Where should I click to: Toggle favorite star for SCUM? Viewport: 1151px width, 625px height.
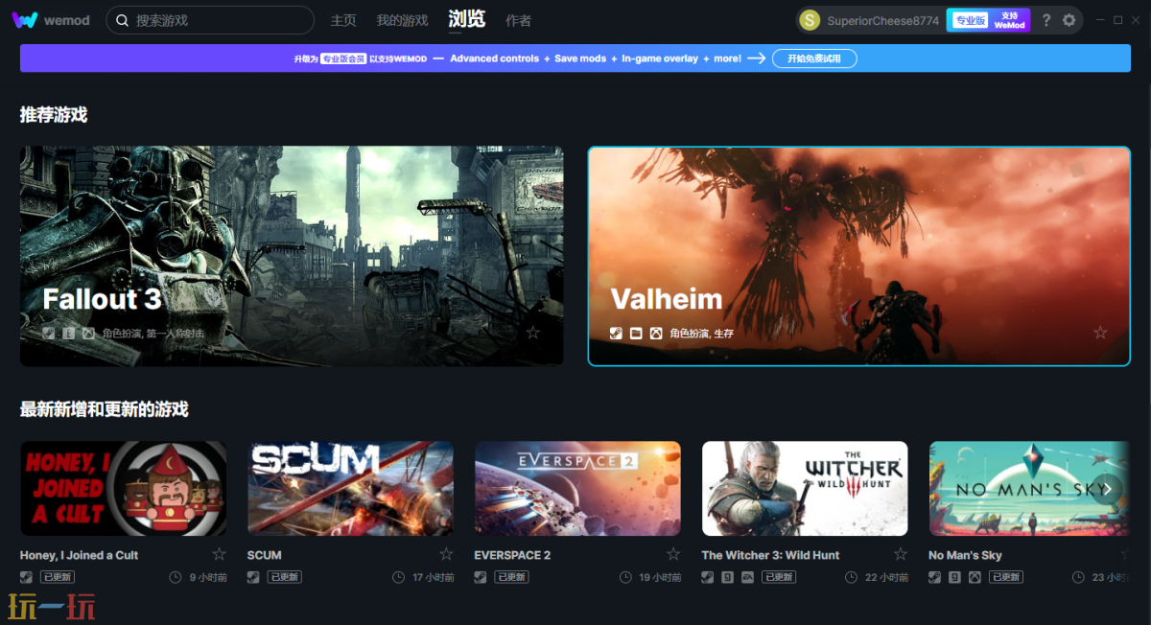pyautogui.click(x=446, y=554)
